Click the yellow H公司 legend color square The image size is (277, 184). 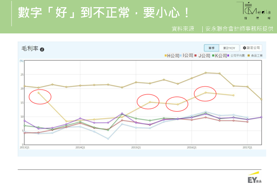click(x=166, y=56)
